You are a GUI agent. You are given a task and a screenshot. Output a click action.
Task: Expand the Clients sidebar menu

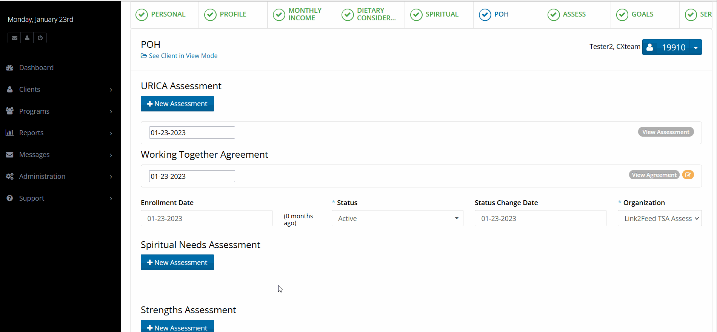[60, 90]
